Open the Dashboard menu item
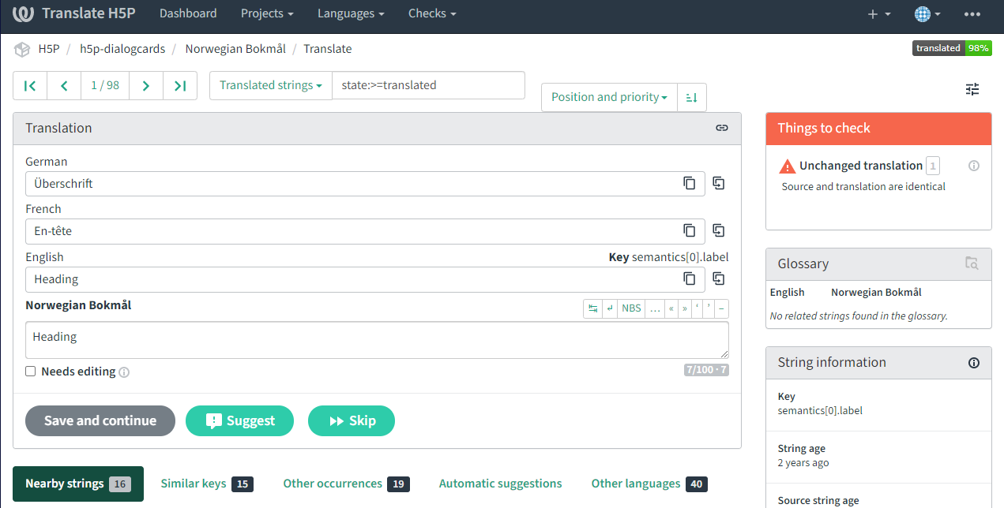 (188, 13)
